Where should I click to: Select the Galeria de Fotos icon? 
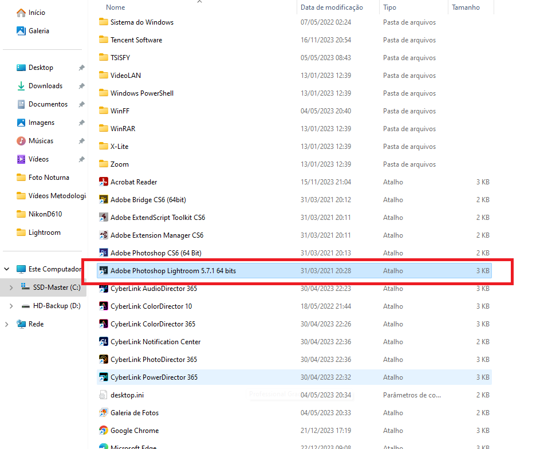coord(103,413)
